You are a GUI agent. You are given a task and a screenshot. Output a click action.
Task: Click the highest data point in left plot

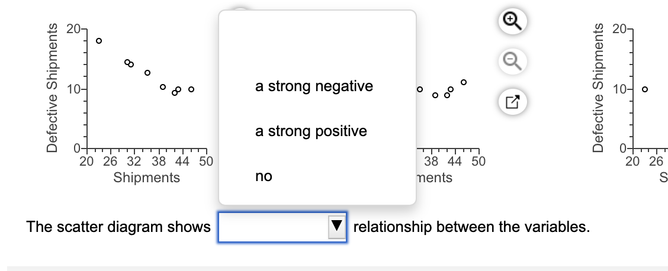tap(99, 41)
